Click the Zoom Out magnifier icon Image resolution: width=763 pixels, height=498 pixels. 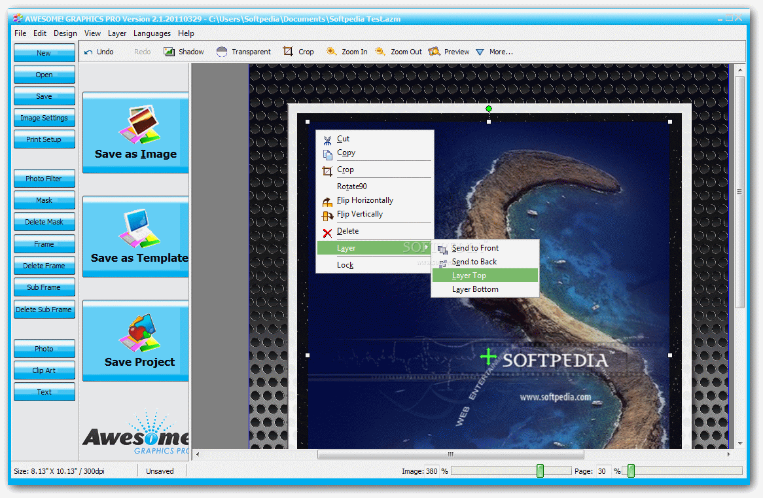(x=380, y=51)
